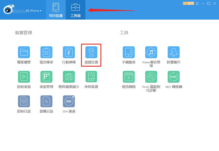
Task: Open the 檔案總管 file manager icon
Action: [x=24, y=52]
